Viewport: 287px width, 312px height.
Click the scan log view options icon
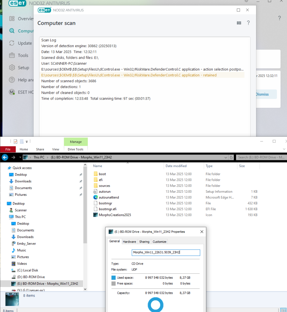click(x=239, y=23)
